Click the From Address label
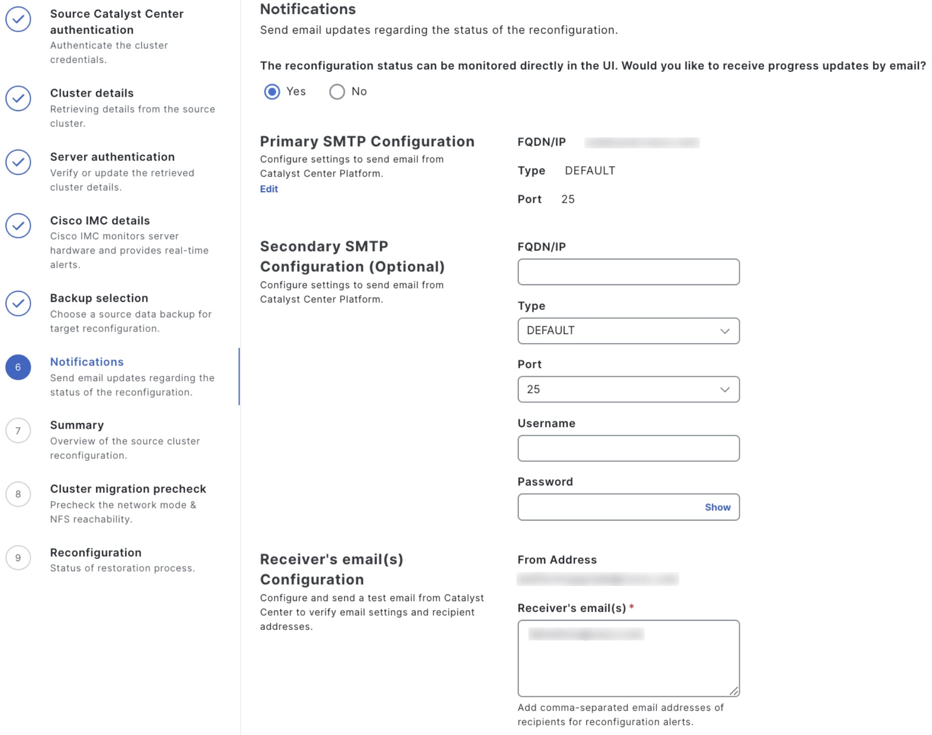 point(557,559)
